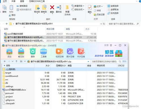Viewport: 141px width, 109px height.
Task: Click the 高级 advanced search button
Action: pos(124,62)
